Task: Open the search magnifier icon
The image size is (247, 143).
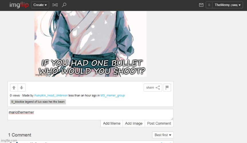Action: coord(64,5)
